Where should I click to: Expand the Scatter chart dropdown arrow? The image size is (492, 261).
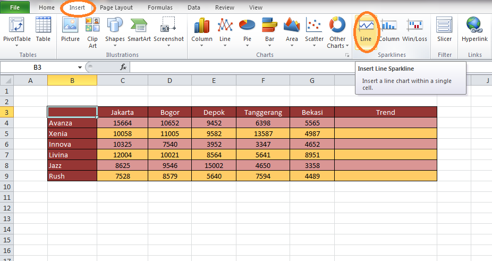click(314, 46)
